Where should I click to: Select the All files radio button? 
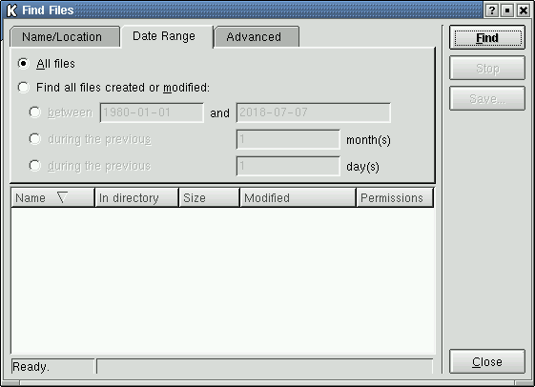click(23, 64)
